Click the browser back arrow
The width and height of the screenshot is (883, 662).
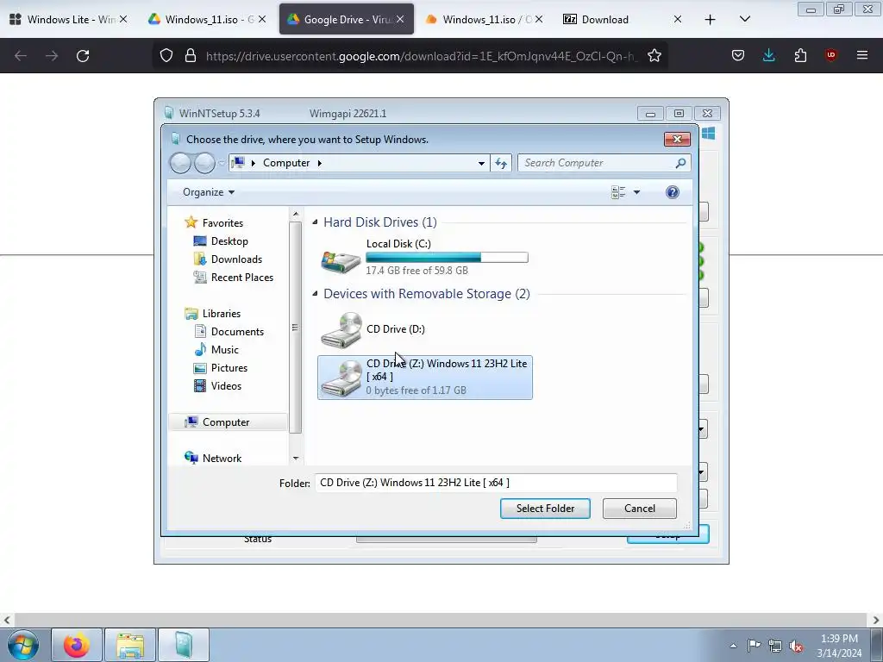point(21,55)
